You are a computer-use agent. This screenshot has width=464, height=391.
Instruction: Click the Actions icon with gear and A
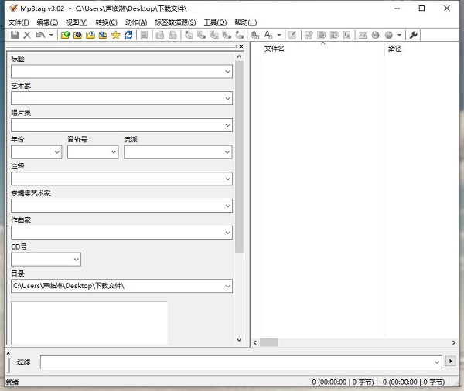254,35
